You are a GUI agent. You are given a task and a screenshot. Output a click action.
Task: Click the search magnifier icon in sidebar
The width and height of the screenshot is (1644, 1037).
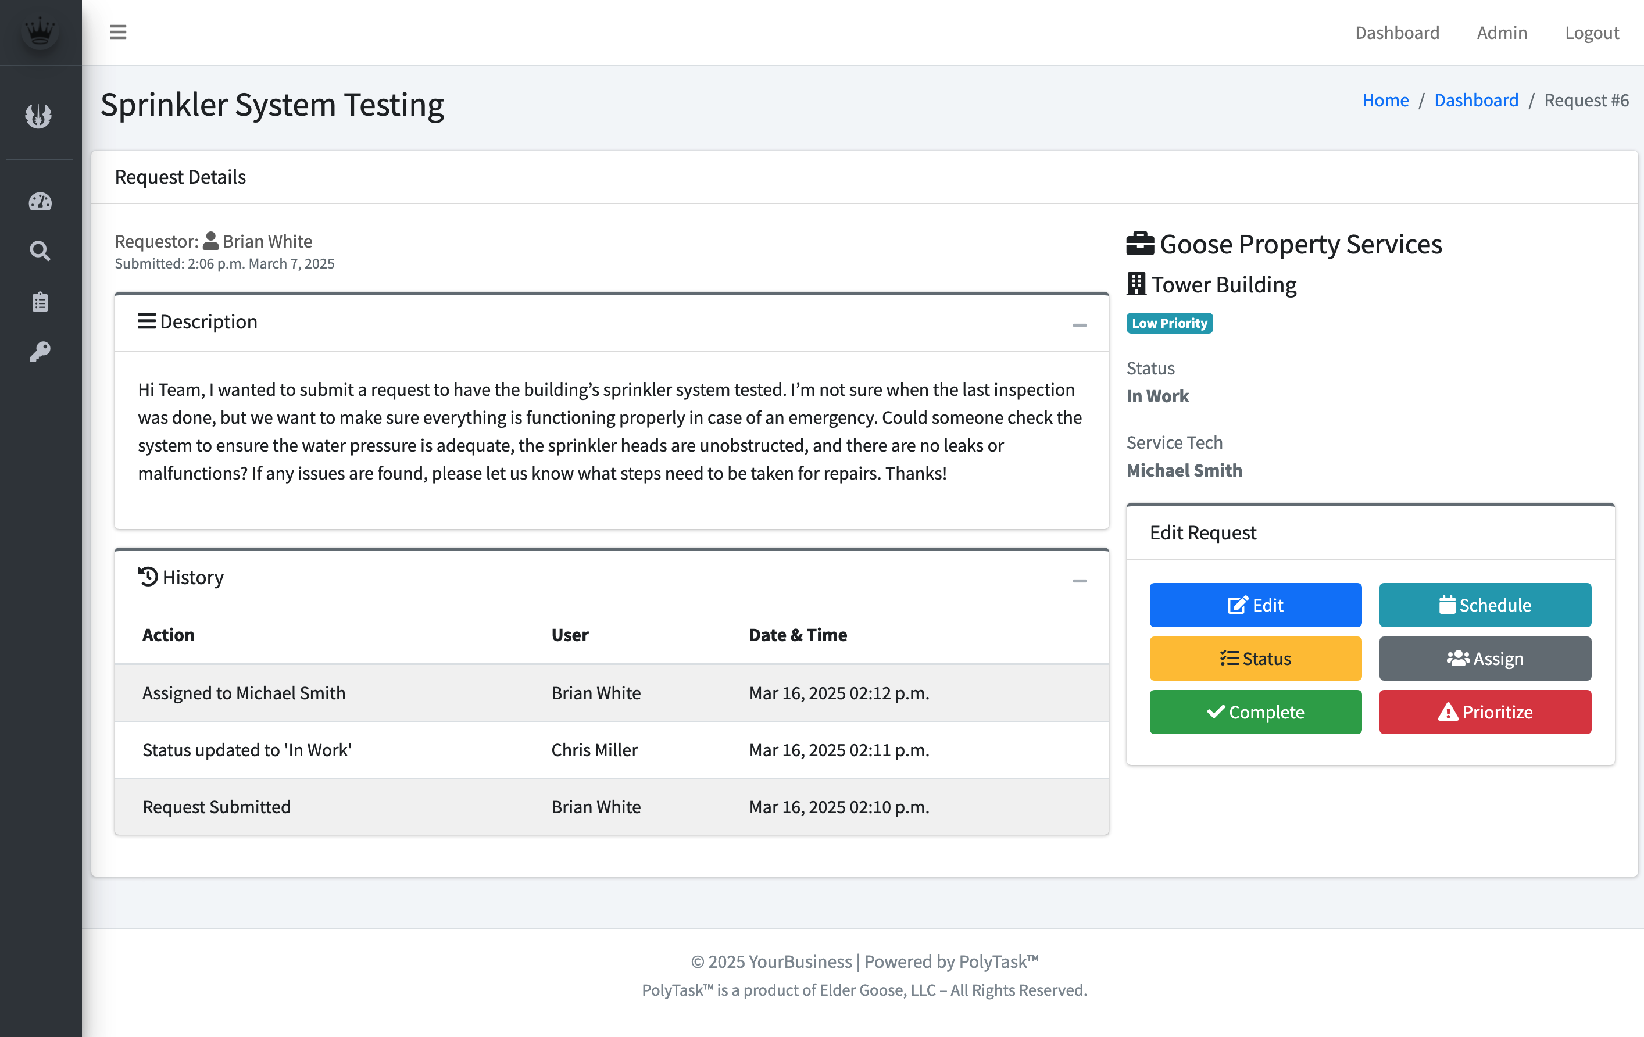39,251
